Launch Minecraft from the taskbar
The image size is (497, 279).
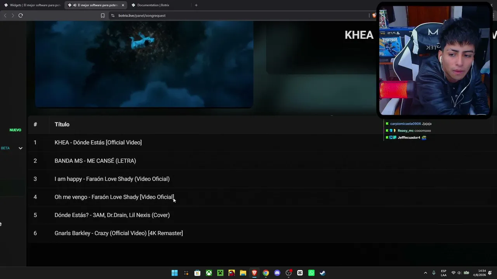click(220, 273)
